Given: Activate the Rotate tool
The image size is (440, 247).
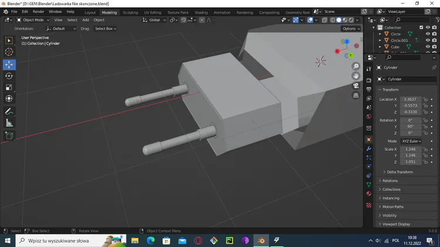Looking at the screenshot, I should pos(9,76).
